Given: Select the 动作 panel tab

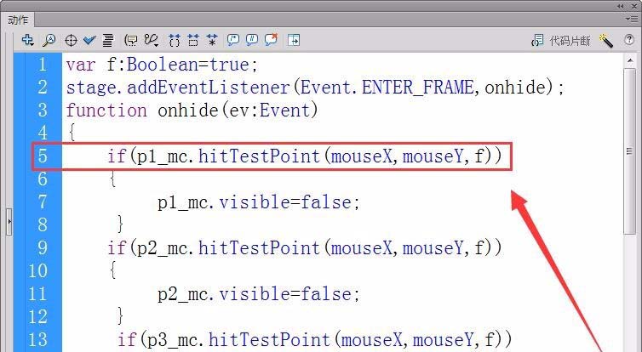Looking at the screenshot, I should (x=18, y=20).
